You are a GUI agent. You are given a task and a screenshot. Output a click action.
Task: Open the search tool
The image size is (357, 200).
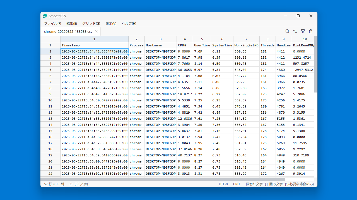coord(287,31)
